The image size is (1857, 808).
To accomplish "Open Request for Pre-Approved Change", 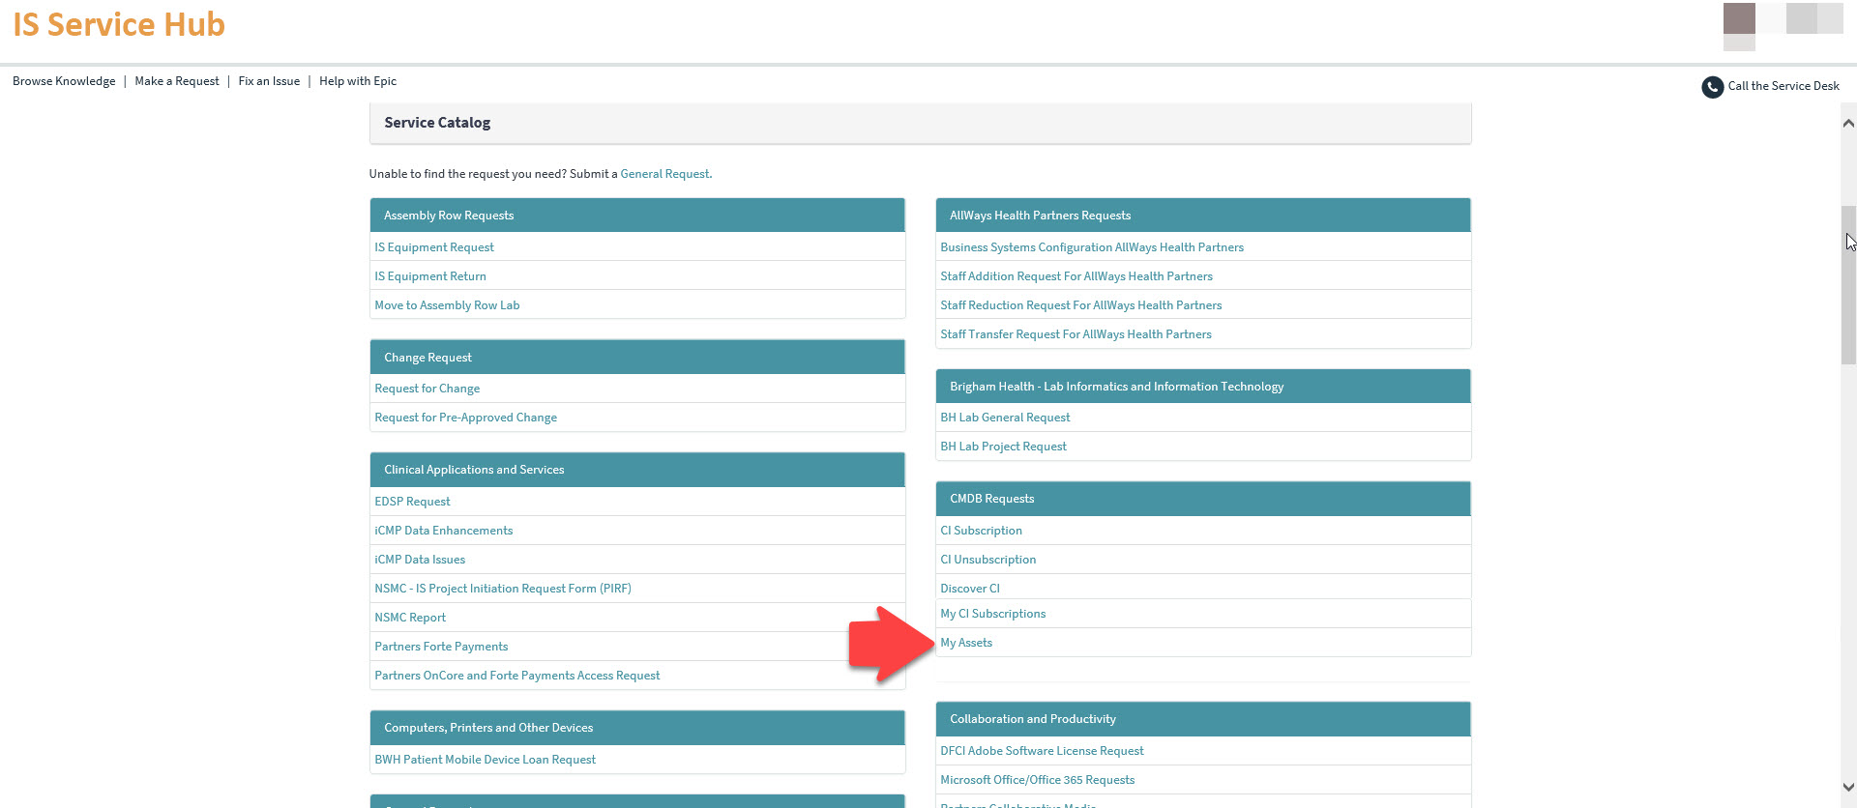I will coord(466,418).
